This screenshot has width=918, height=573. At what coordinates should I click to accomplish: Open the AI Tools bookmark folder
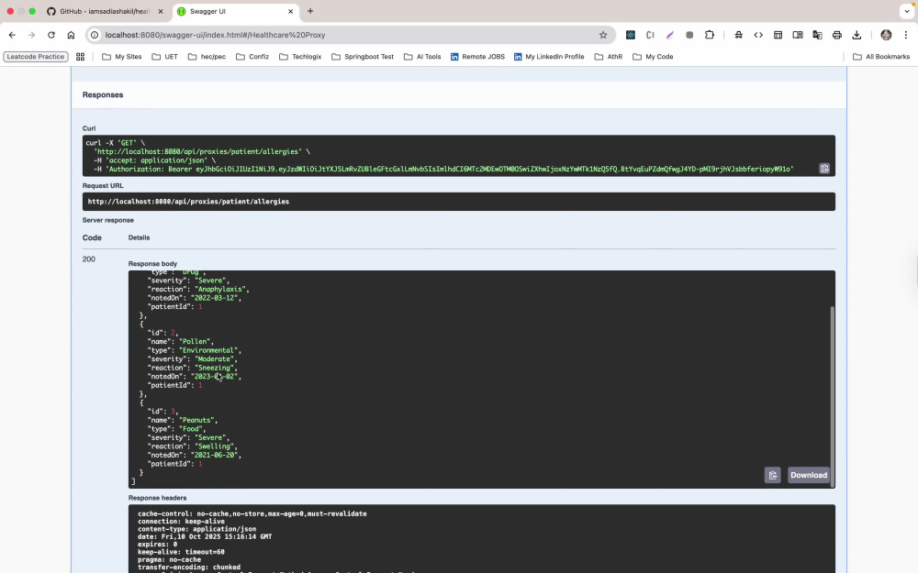click(422, 57)
